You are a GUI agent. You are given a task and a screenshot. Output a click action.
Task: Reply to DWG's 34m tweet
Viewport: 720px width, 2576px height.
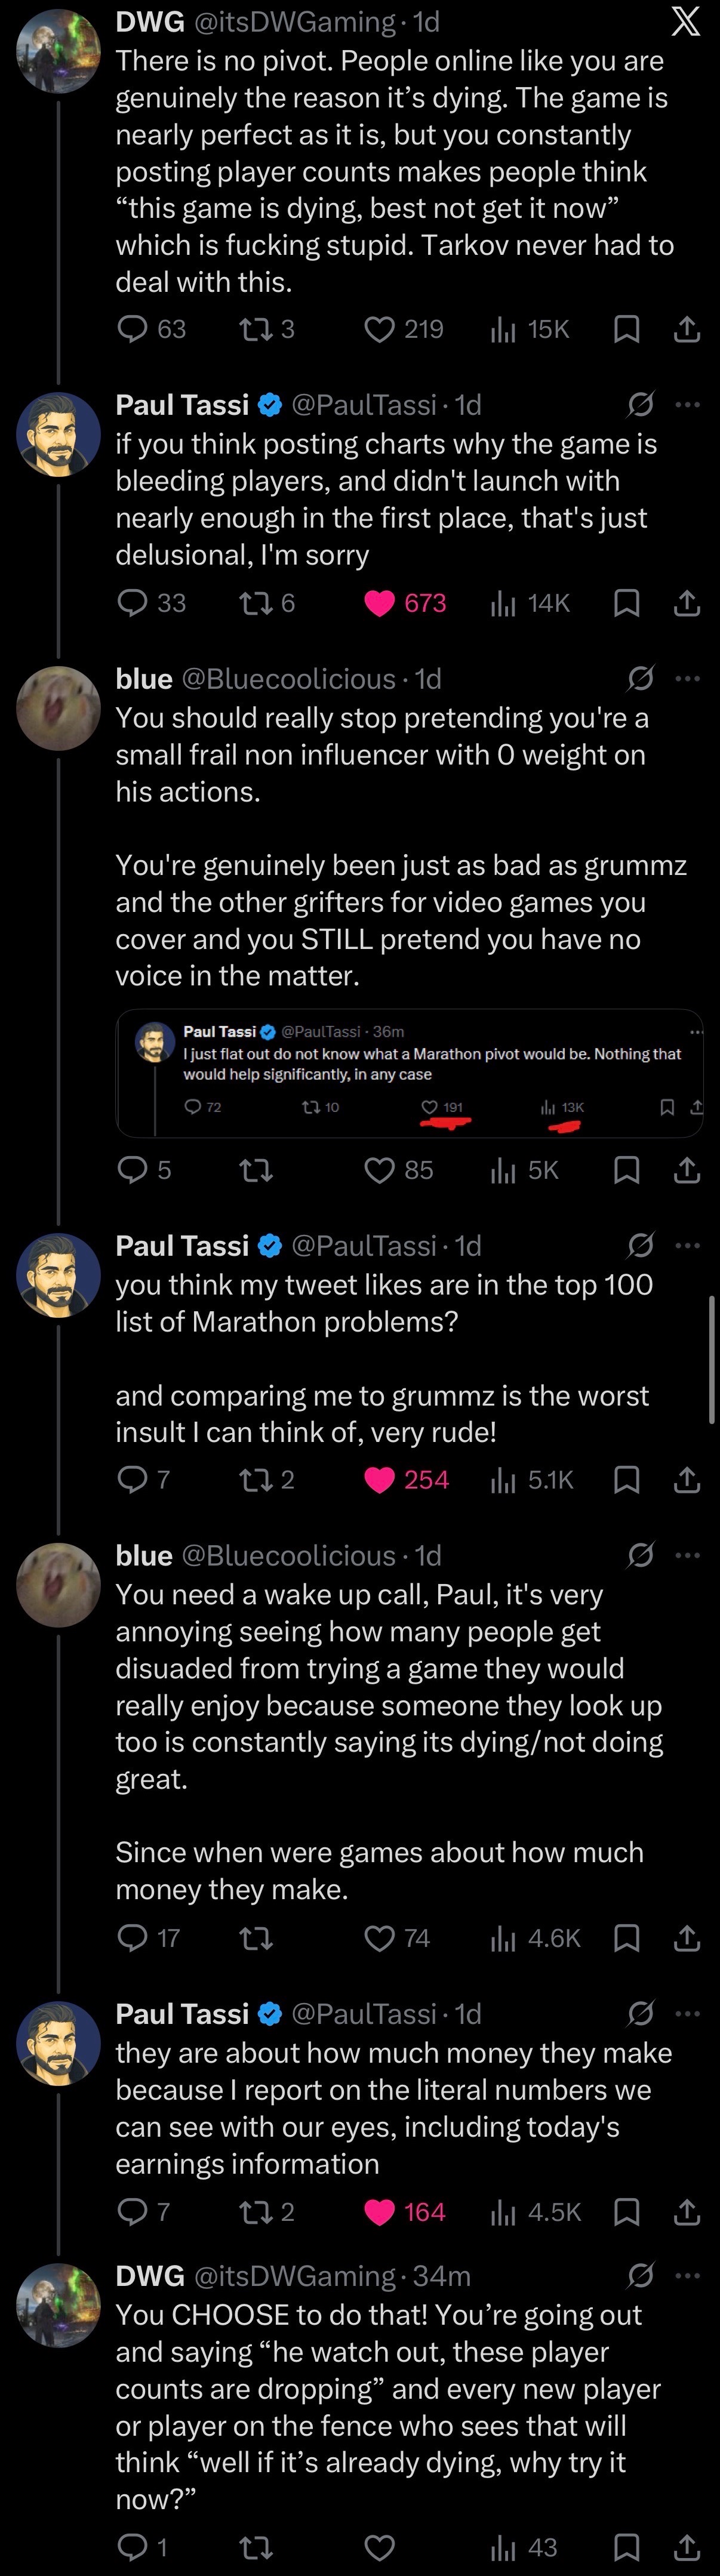(142, 2547)
